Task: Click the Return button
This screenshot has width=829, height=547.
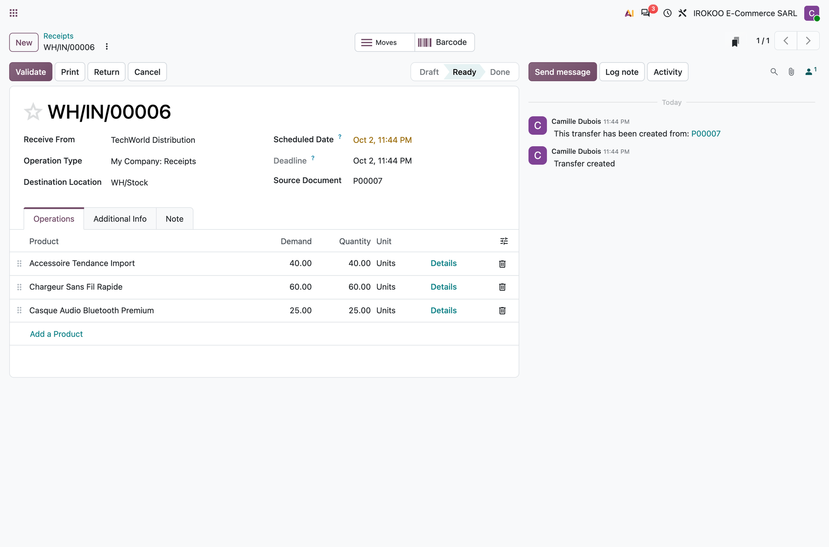Action: click(107, 72)
